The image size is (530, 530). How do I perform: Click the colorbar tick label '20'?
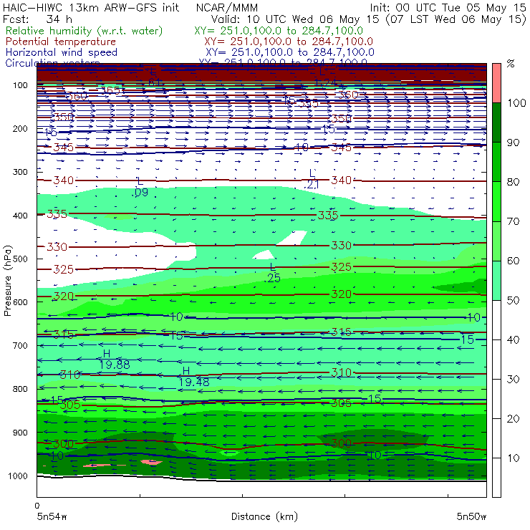tap(513, 419)
